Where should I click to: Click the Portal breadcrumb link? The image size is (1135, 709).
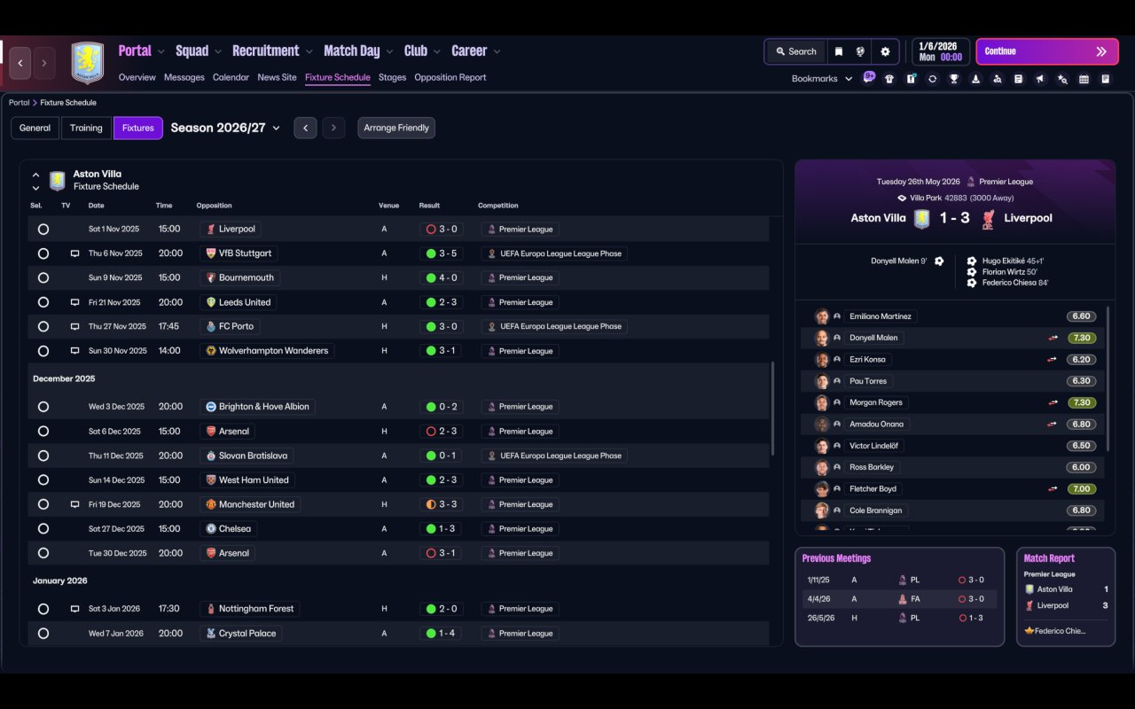pyautogui.click(x=19, y=103)
